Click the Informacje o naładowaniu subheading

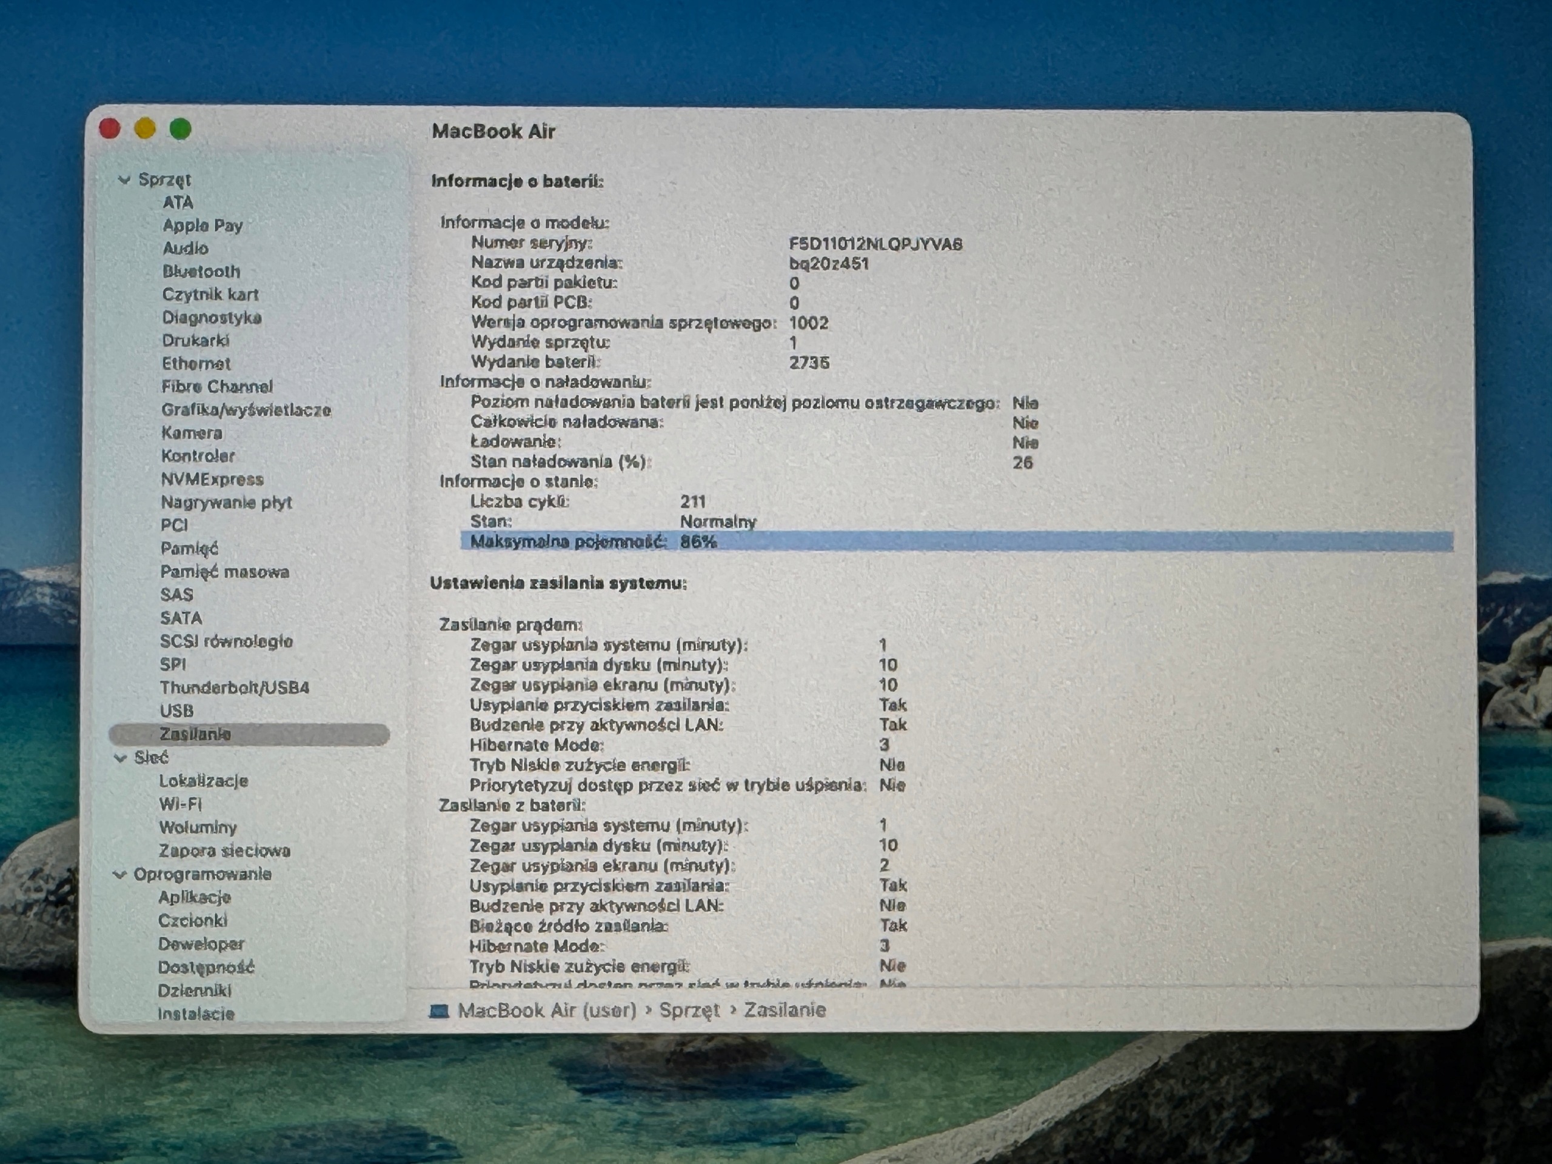tap(545, 383)
